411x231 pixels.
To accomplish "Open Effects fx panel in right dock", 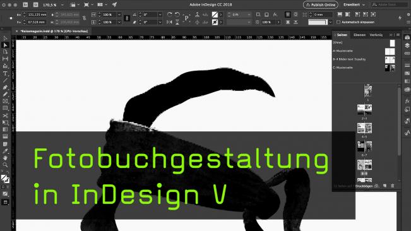I will pos(407,101).
